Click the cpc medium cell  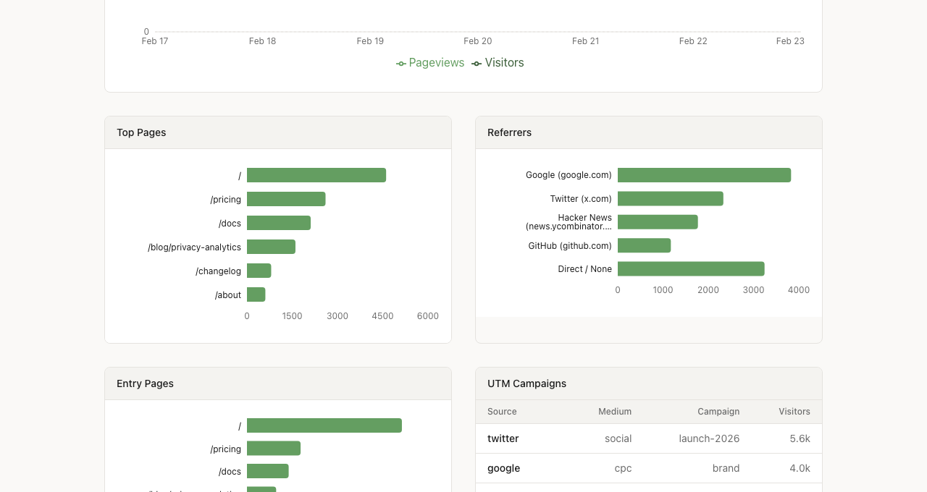pyautogui.click(x=624, y=468)
